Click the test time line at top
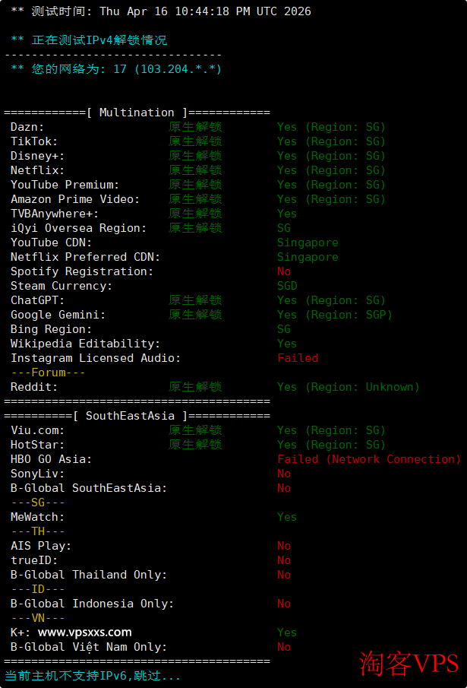This screenshot has width=467, height=688. pos(160,11)
